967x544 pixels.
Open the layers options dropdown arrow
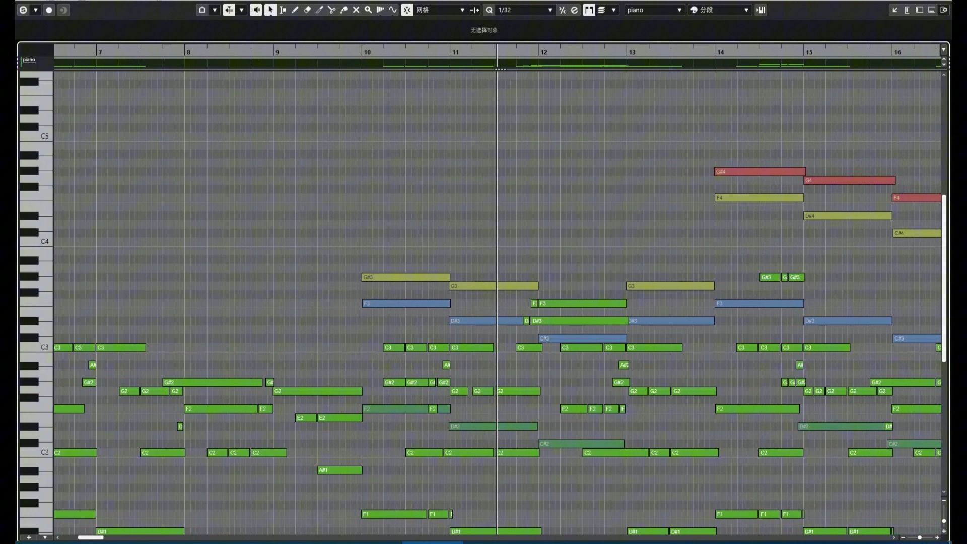tap(613, 10)
